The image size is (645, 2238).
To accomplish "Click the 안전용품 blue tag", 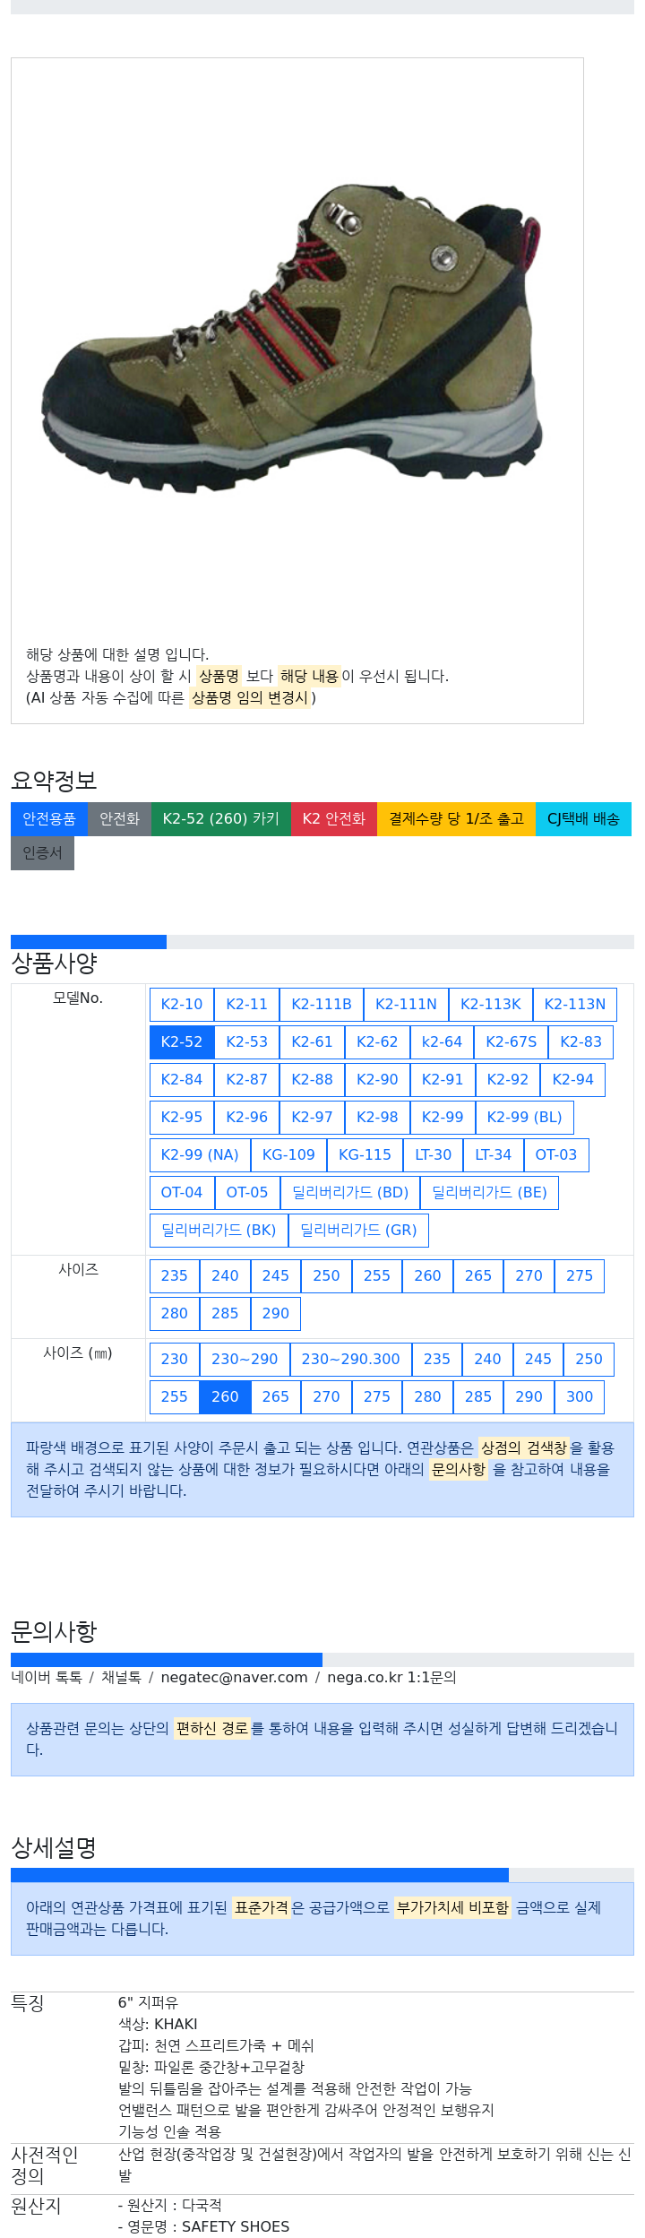I will coord(49,819).
